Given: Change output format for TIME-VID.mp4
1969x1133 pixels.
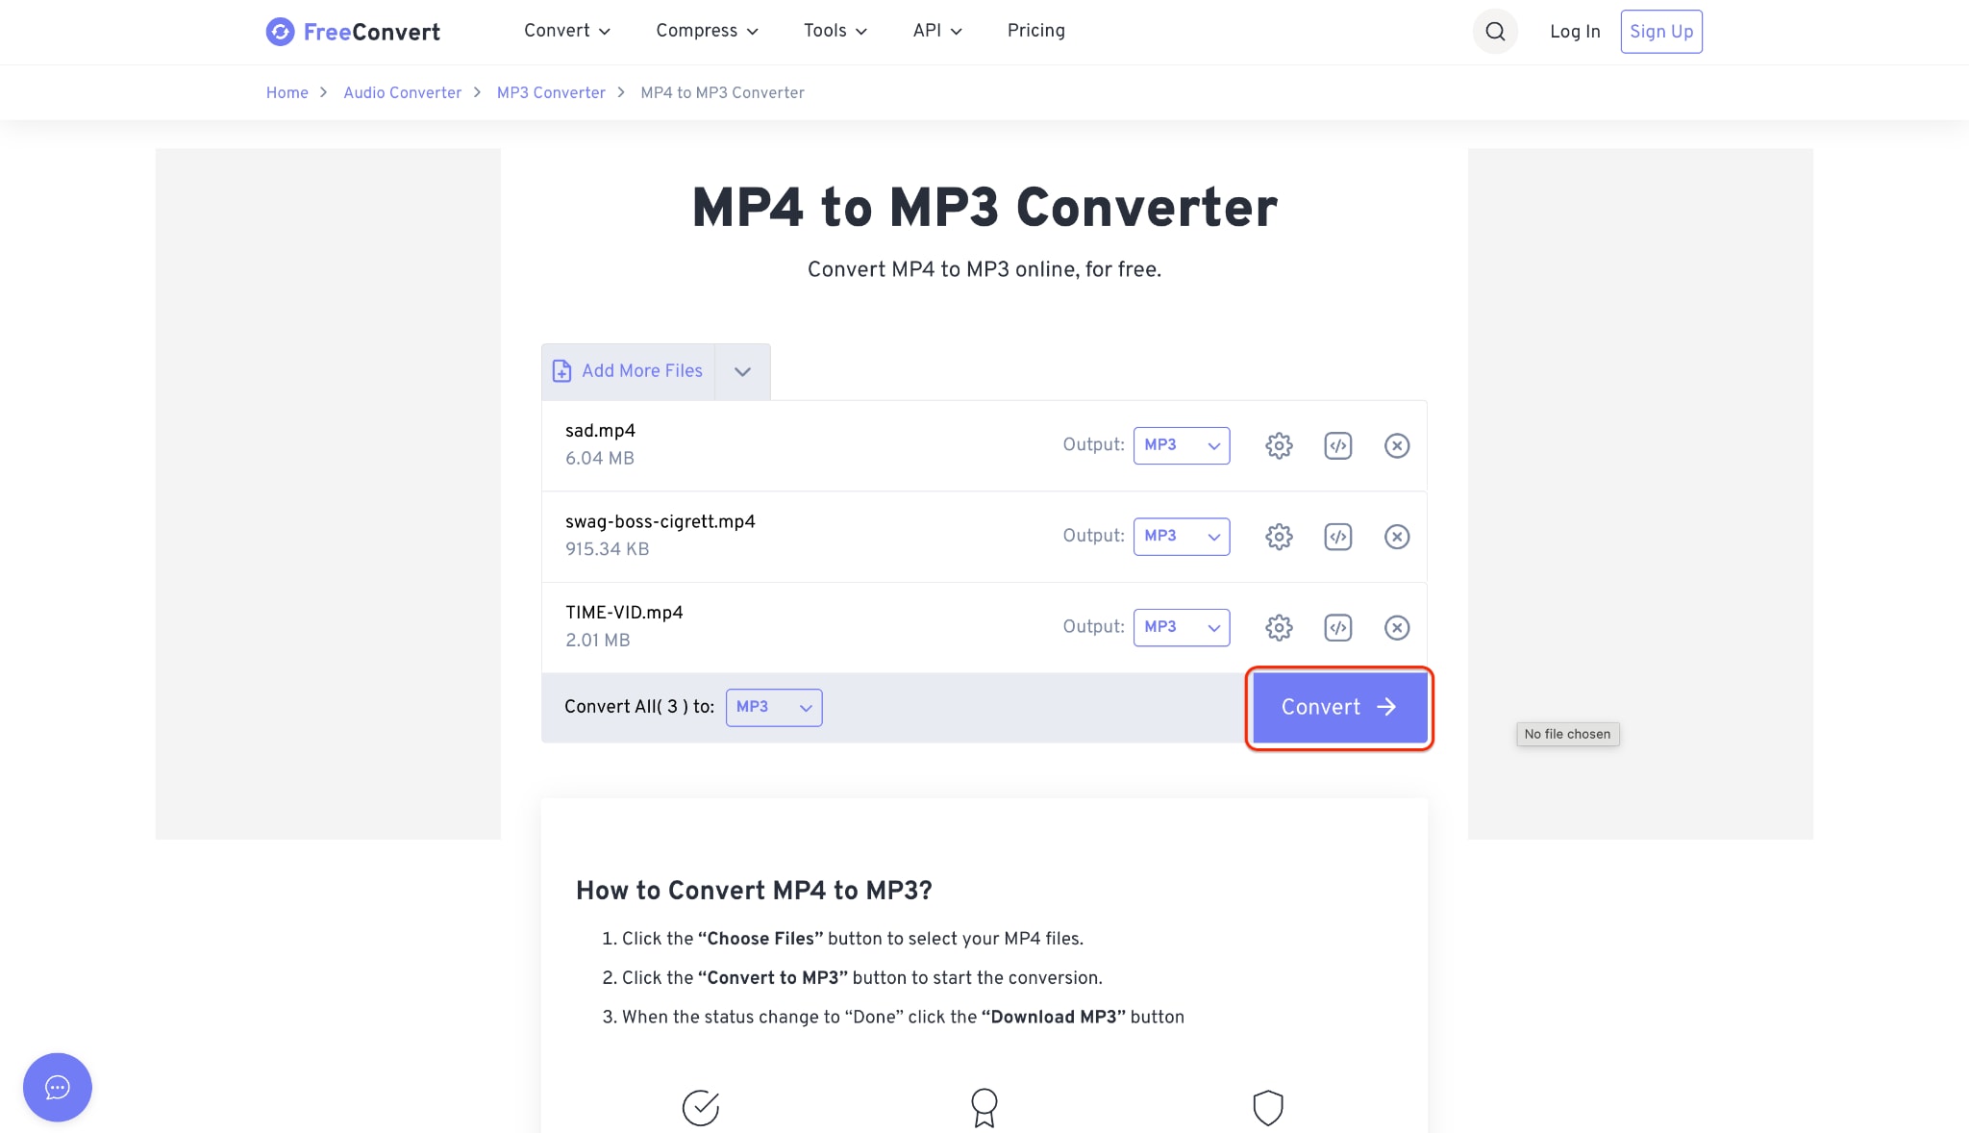Looking at the screenshot, I should click(1182, 628).
